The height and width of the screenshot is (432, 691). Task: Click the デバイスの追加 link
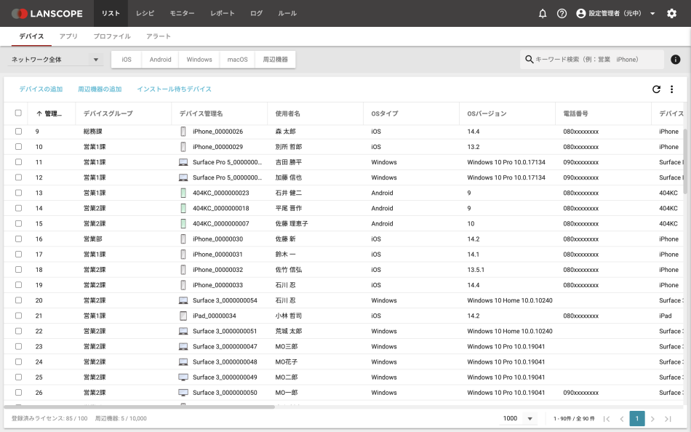pyautogui.click(x=41, y=89)
